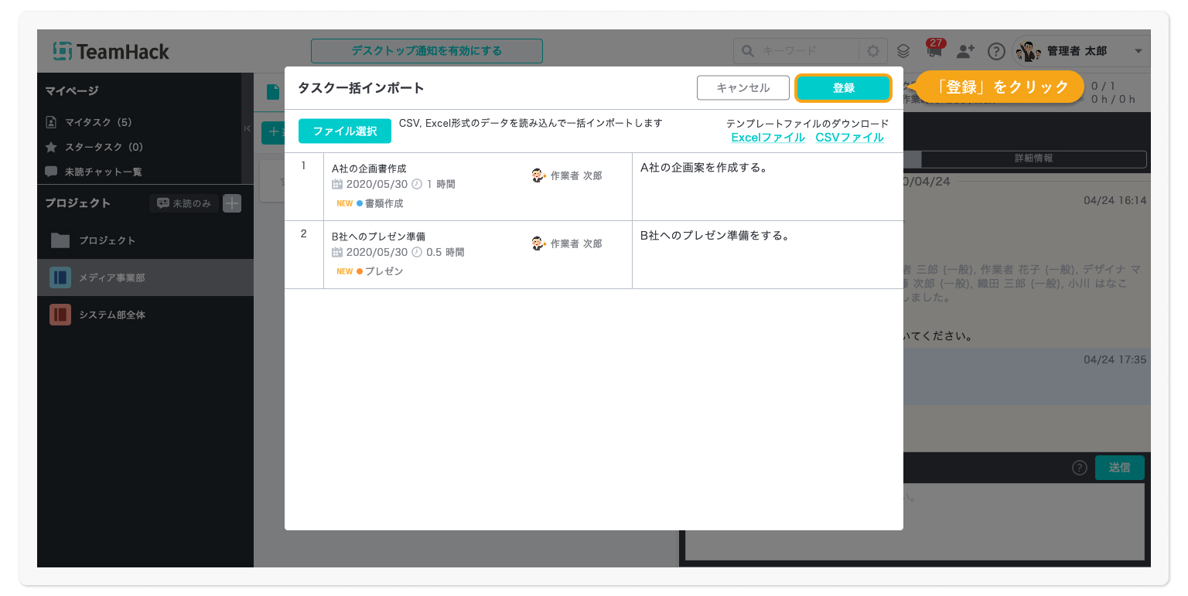Click the add member icon

[965, 51]
